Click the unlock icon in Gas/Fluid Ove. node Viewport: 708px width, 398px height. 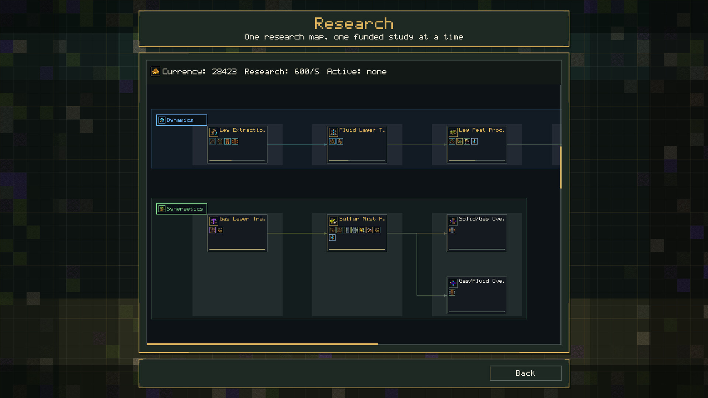(452, 293)
